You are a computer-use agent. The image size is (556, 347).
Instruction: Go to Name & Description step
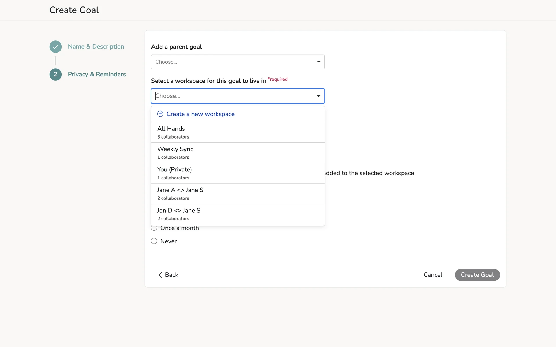96,47
